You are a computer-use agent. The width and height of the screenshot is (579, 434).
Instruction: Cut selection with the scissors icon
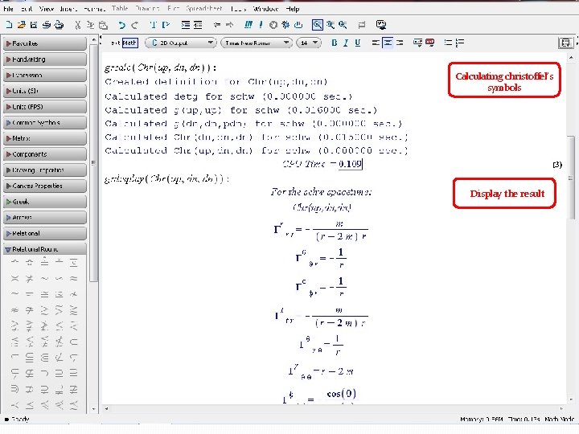77,25
